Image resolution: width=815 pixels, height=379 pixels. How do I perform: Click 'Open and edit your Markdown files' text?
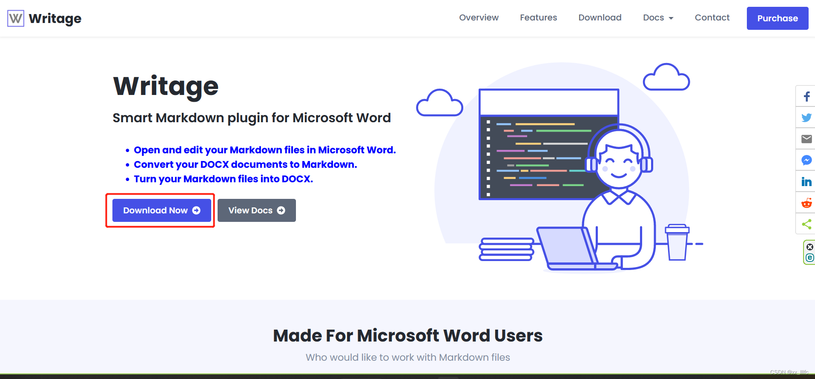265,150
